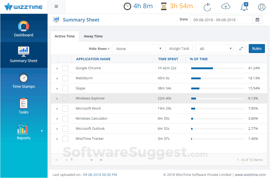270x178 pixels.
Task: Click WebStorm percentage progress bar
Action: point(218,79)
